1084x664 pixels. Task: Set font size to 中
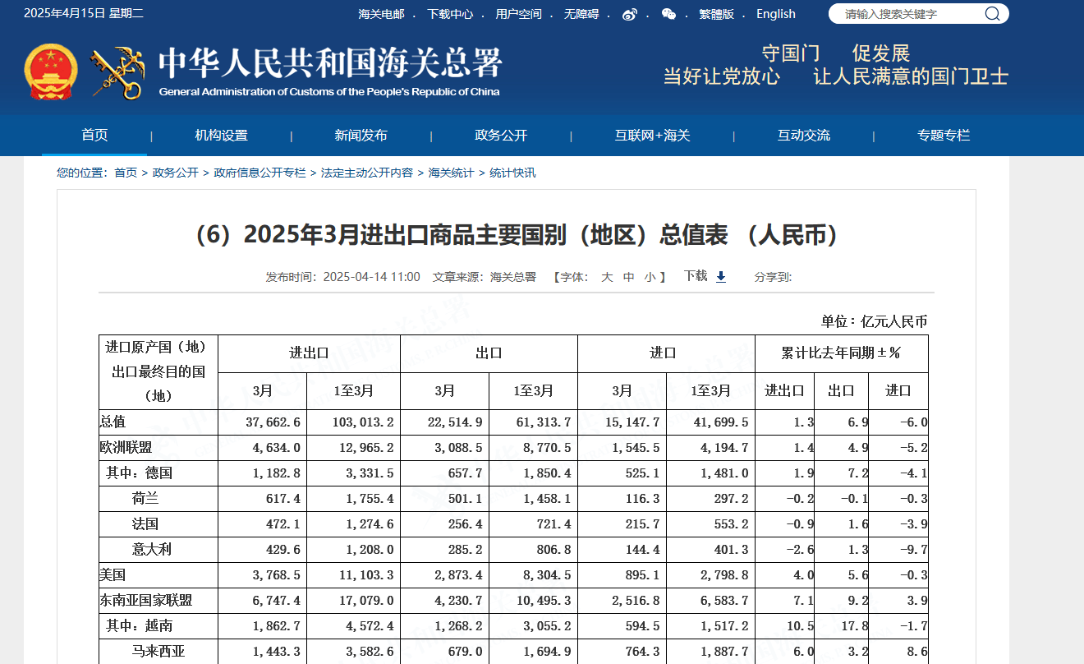(x=629, y=277)
